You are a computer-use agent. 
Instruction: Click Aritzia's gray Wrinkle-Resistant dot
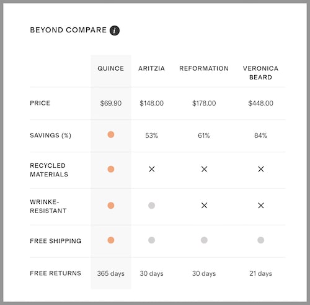(151, 206)
